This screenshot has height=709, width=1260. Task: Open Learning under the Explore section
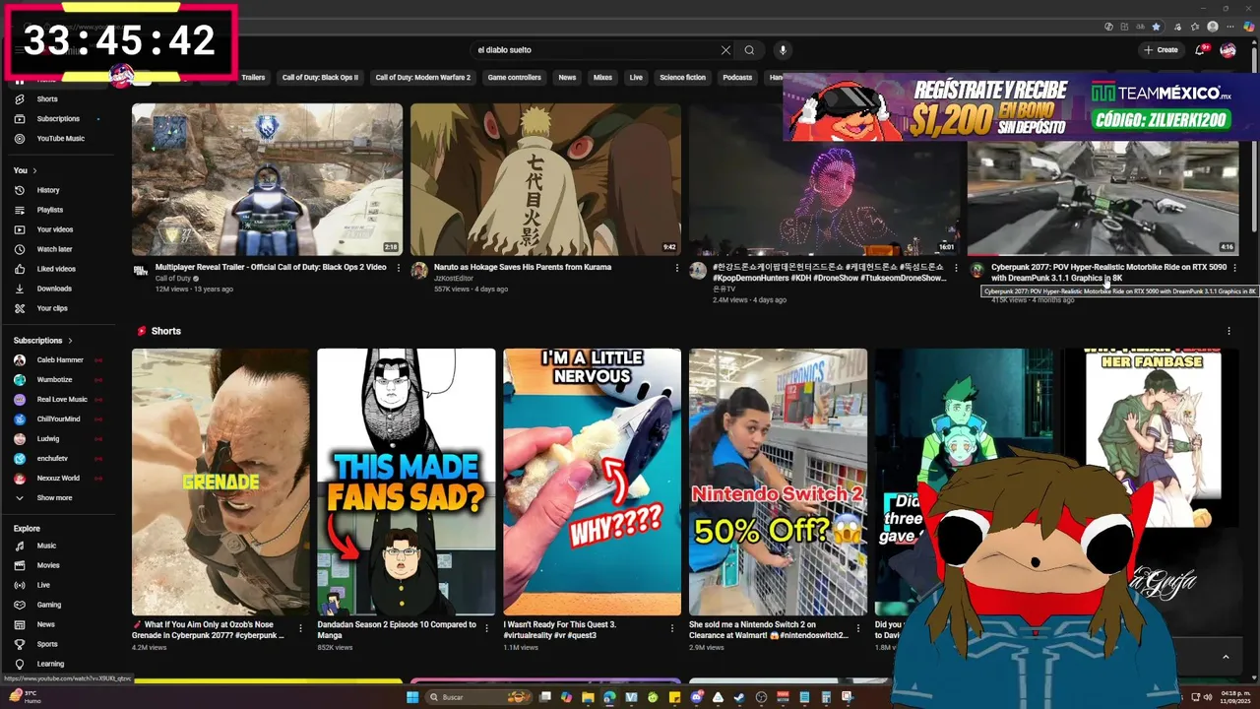pos(49,664)
